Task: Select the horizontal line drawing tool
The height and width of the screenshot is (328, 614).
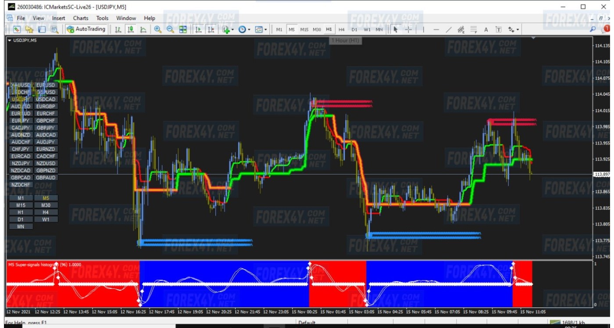Action: [x=436, y=29]
